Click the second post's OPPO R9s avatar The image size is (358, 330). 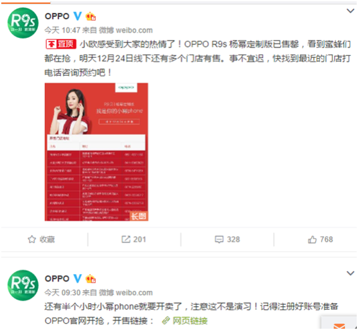[x=23, y=285]
